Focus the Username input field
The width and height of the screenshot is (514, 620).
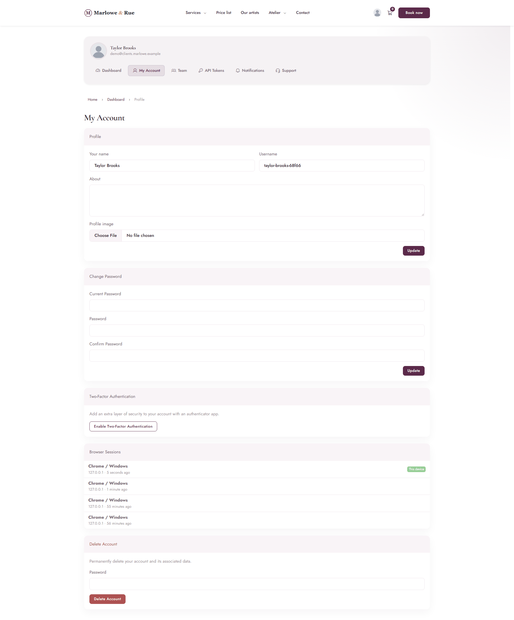click(x=341, y=166)
